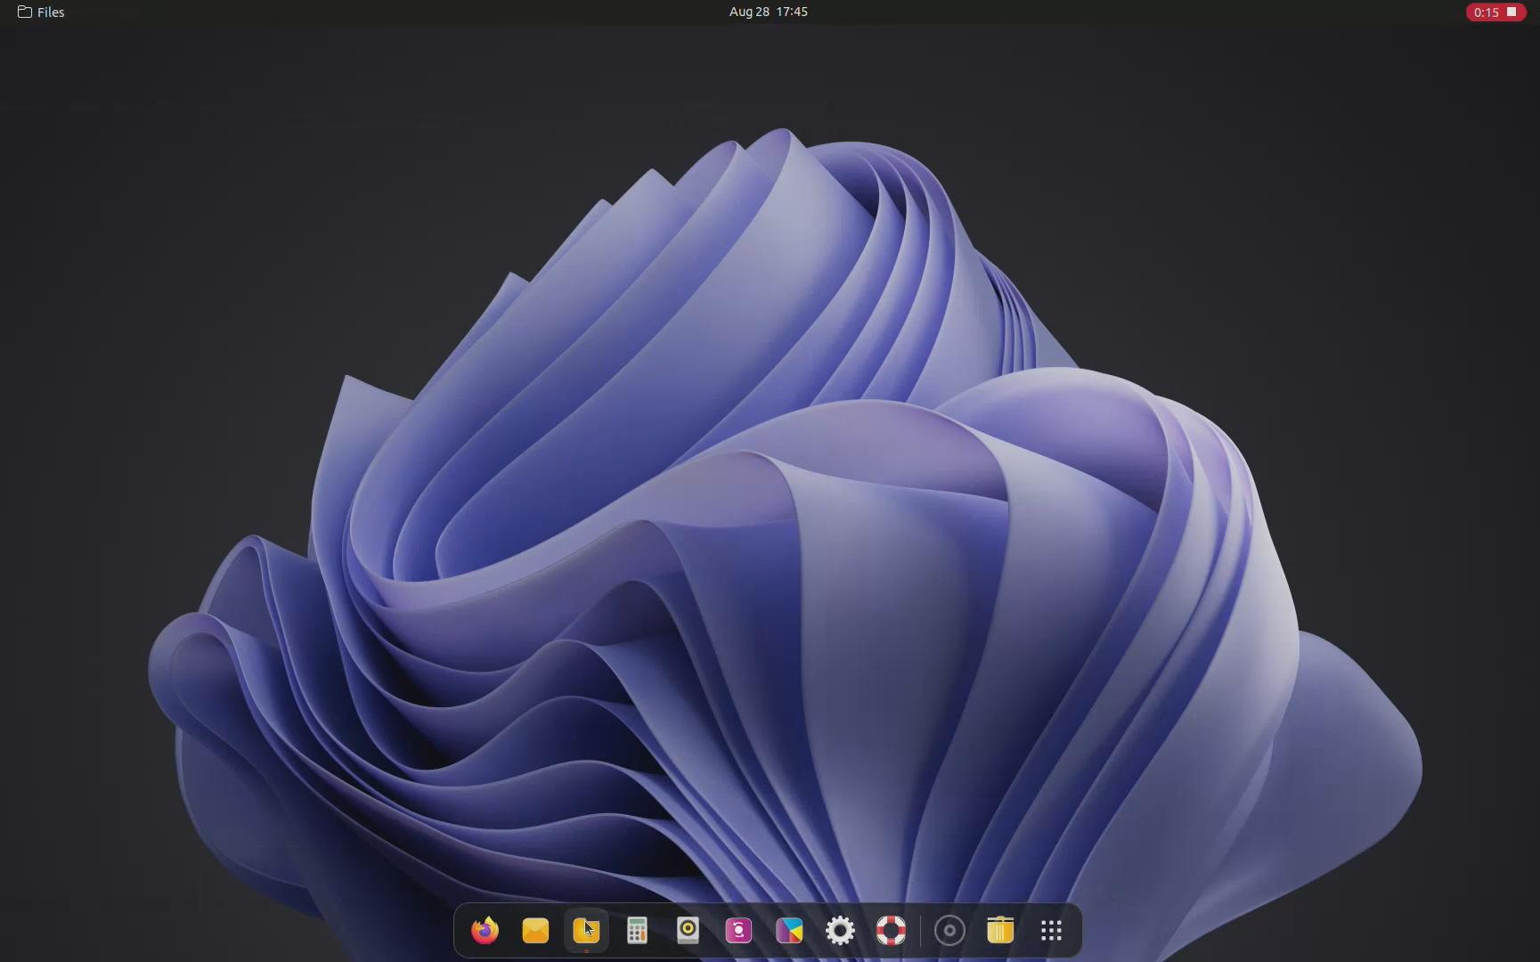Viewport: 1540px width, 962px height.
Task: Open the Help lifebuoy icon
Action: (x=890, y=930)
